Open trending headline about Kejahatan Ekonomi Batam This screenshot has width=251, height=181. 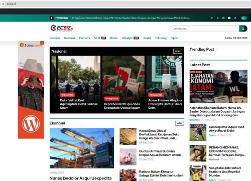coord(131,18)
